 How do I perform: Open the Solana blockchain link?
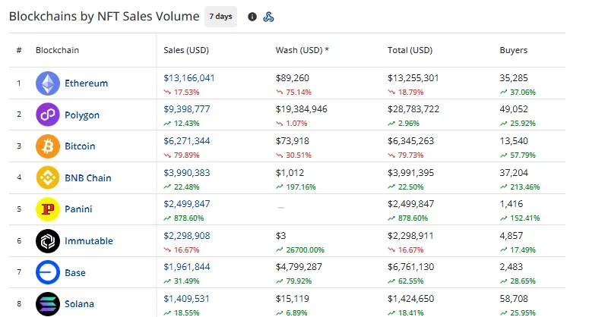[x=79, y=304]
